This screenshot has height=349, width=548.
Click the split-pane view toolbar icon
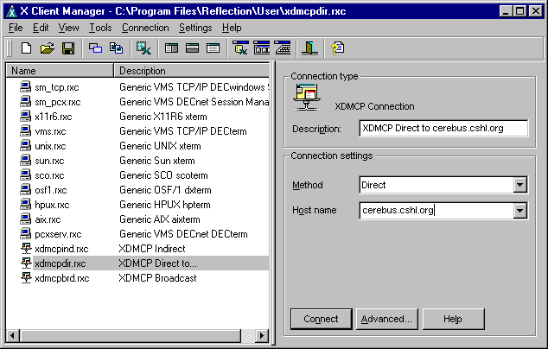pos(171,48)
